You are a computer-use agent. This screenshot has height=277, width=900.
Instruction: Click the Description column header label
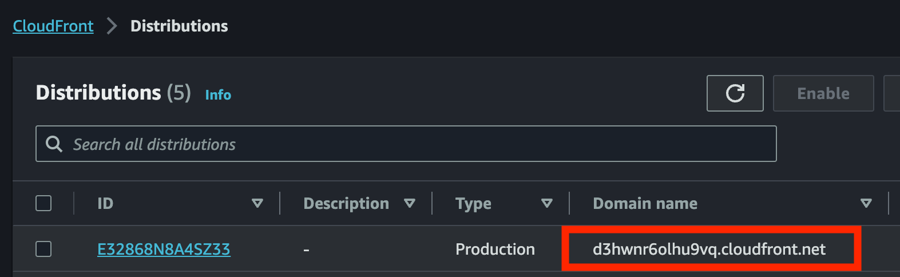tap(346, 204)
